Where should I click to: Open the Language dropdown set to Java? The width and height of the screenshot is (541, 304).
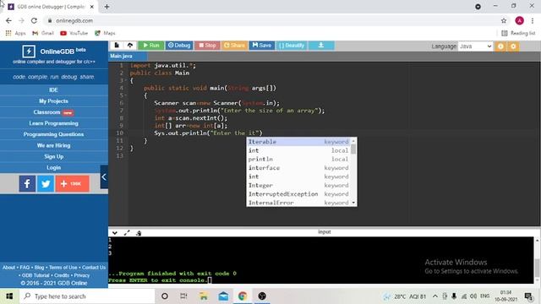pos(475,46)
